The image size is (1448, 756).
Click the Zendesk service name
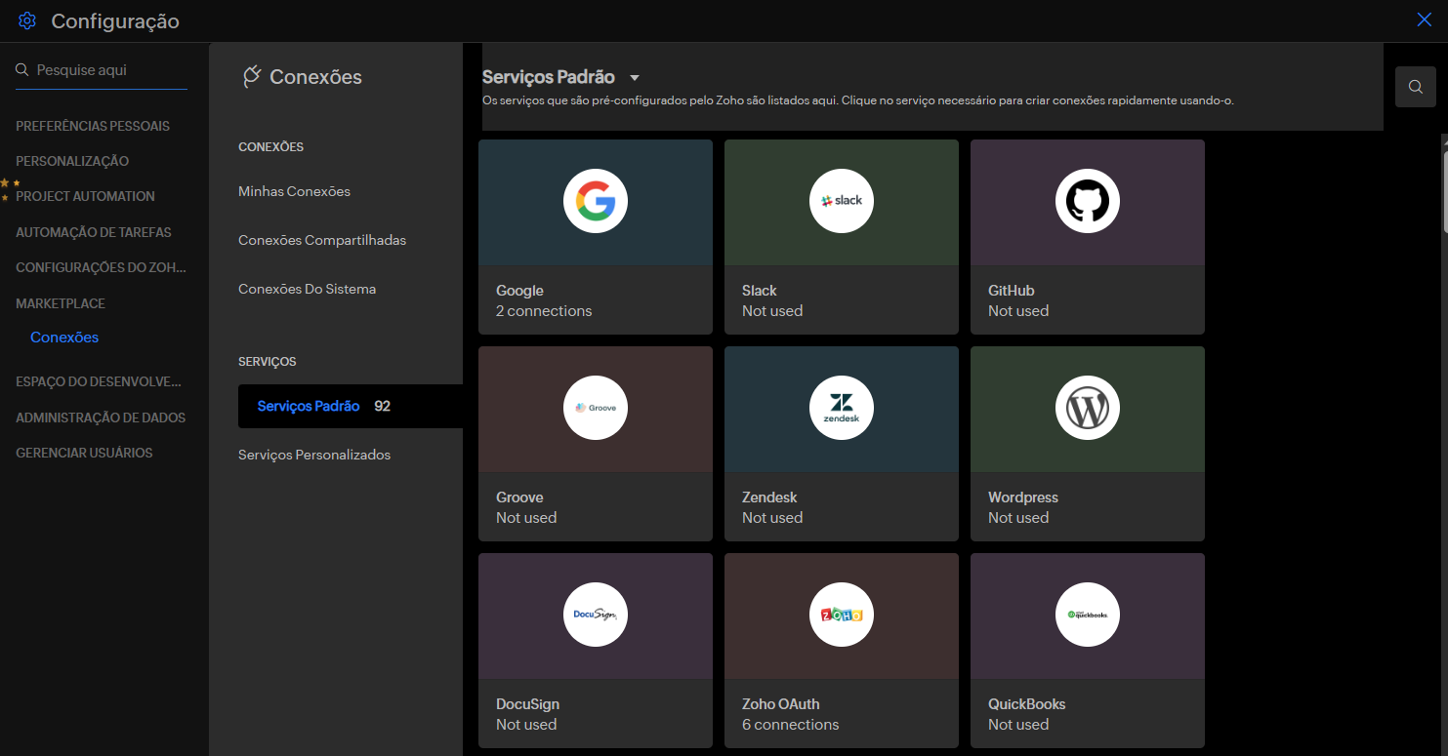[x=769, y=497]
